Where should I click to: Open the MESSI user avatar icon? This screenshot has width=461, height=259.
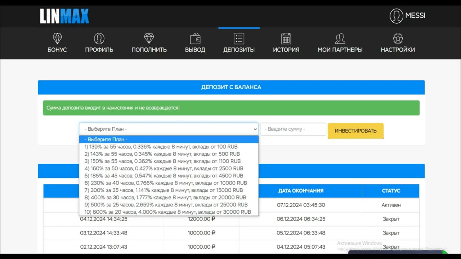pos(396,16)
